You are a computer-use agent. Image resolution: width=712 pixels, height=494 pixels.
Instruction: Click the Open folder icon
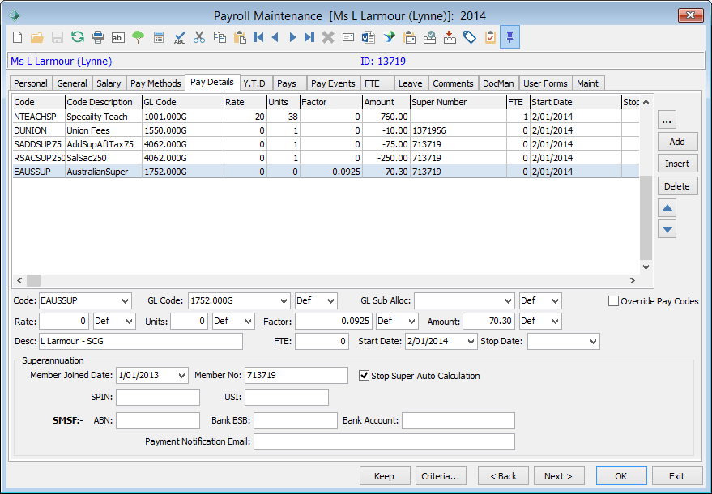37,37
